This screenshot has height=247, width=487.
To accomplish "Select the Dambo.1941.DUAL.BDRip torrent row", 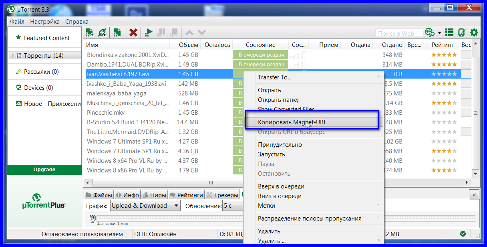I will 278,65.
